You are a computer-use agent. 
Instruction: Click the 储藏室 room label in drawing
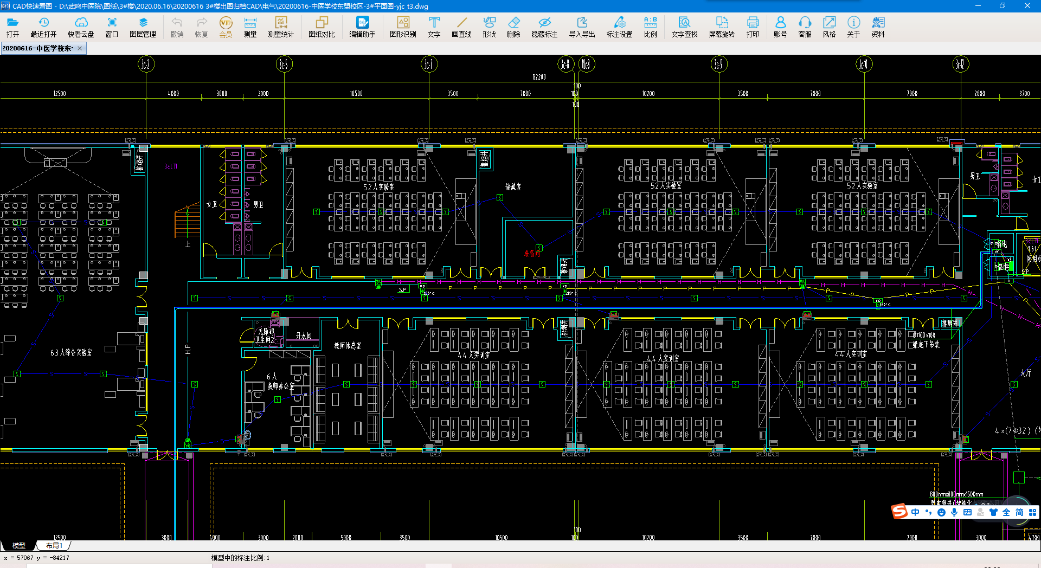click(513, 186)
